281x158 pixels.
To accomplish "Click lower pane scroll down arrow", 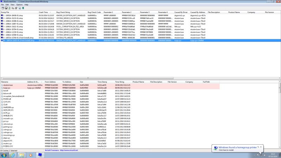I will click(x=280, y=147).
